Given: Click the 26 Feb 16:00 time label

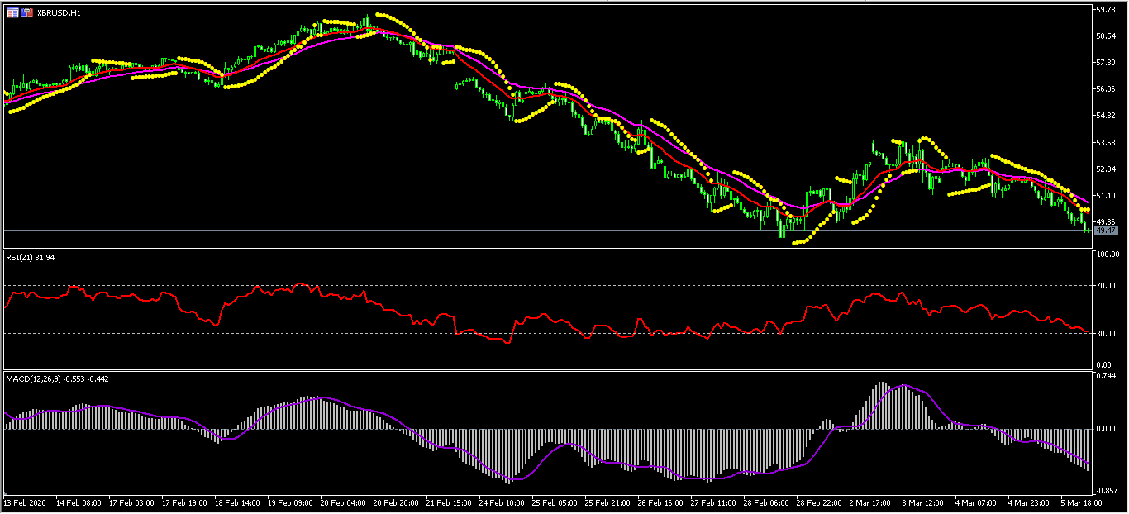Looking at the screenshot, I should point(660,502).
